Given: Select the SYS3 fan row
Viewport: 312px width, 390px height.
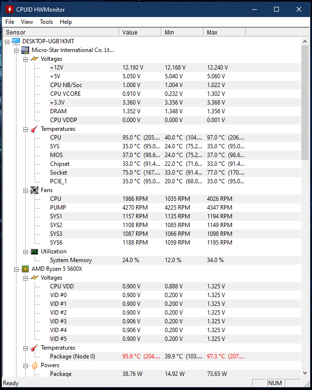Looking at the screenshot, I should point(175,234).
